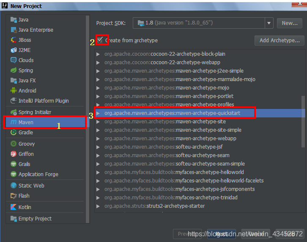307x242 pixels.
Task: Click the archetype list vertical scrollbar
Action: [x=303, y=121]
